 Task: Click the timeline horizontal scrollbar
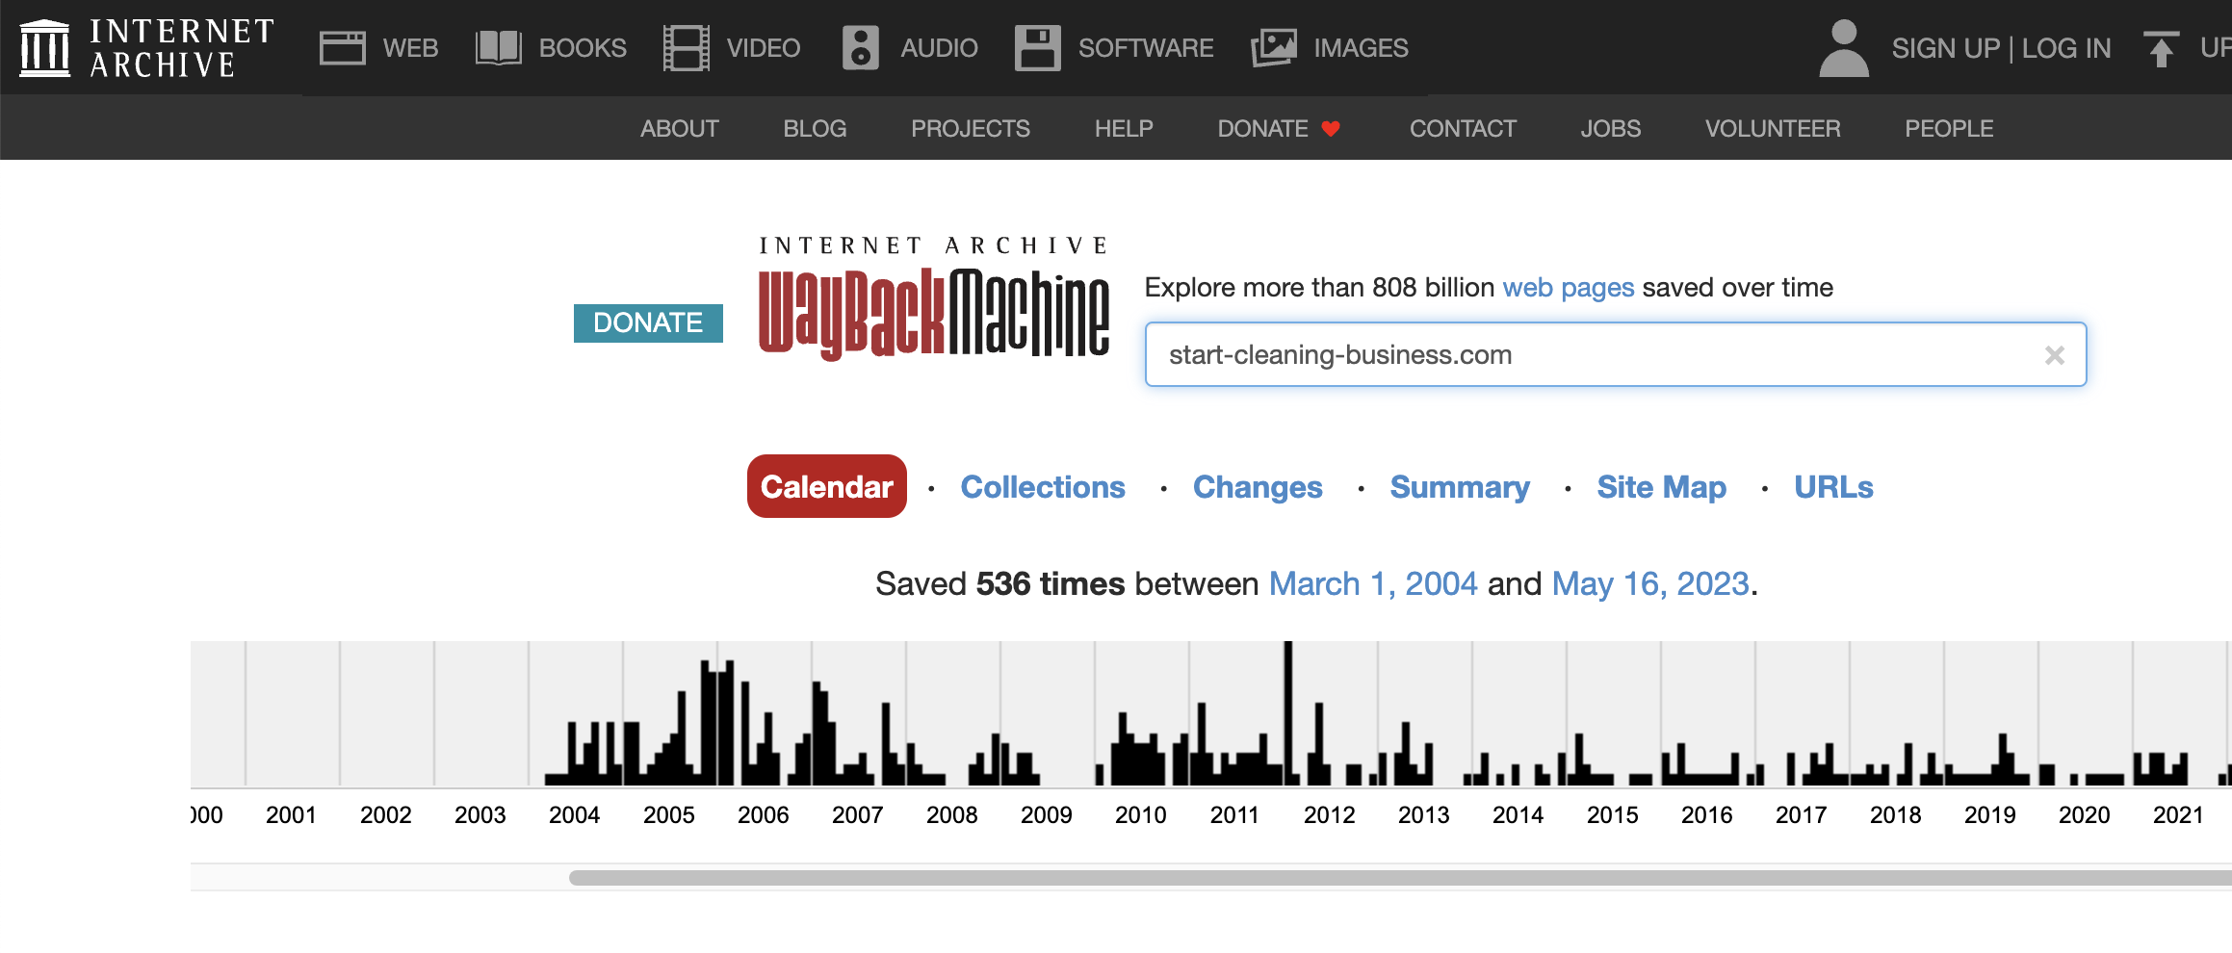pyautogui.click(x=1348, y=878)
